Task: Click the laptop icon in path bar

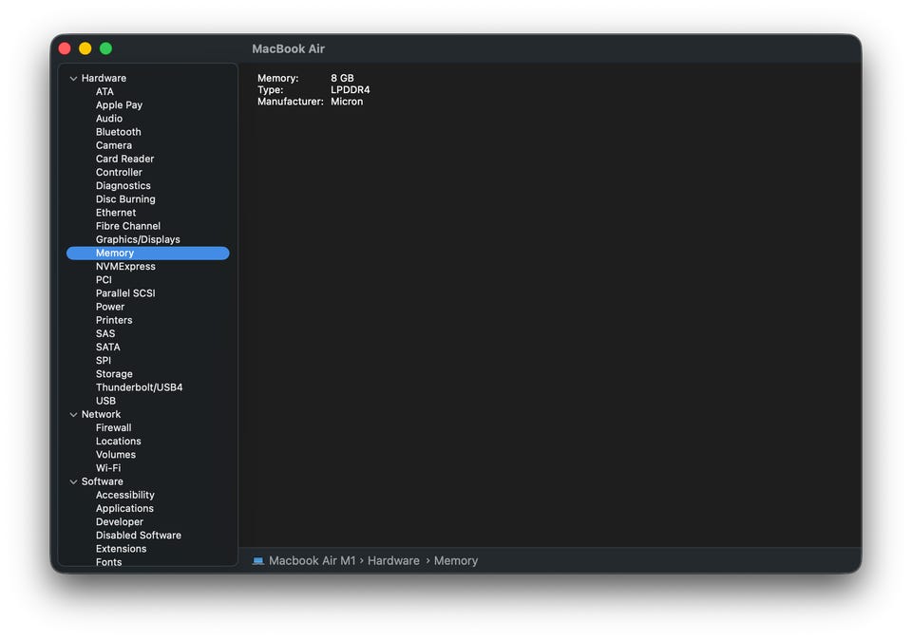Action: click(x=258, y=561)
